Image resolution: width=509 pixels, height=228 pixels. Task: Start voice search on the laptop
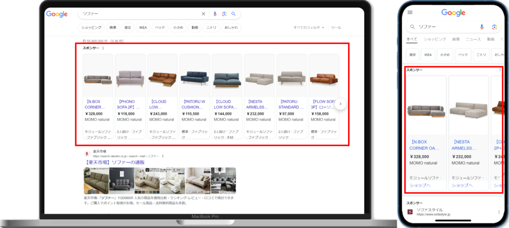point(215,14)
